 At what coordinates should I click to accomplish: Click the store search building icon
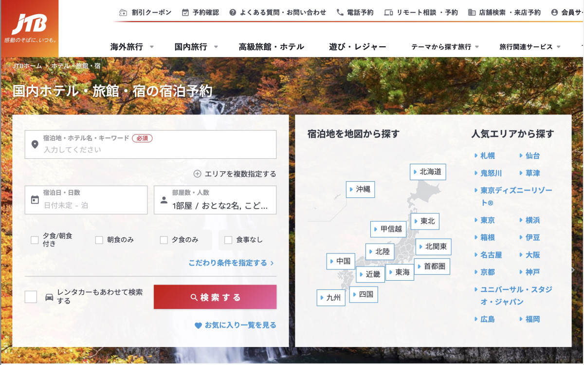pos(472,13)
